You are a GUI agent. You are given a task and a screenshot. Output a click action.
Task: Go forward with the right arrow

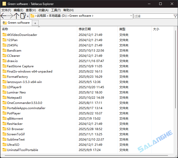[x=10, y=16]
